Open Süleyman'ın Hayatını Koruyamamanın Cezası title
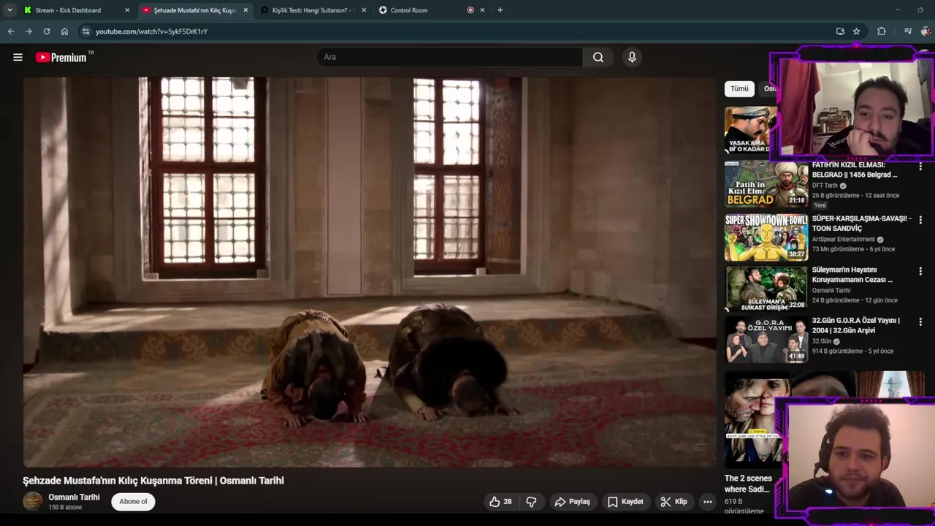The width and height of the screenshot is (935, 526). (852, 275)
